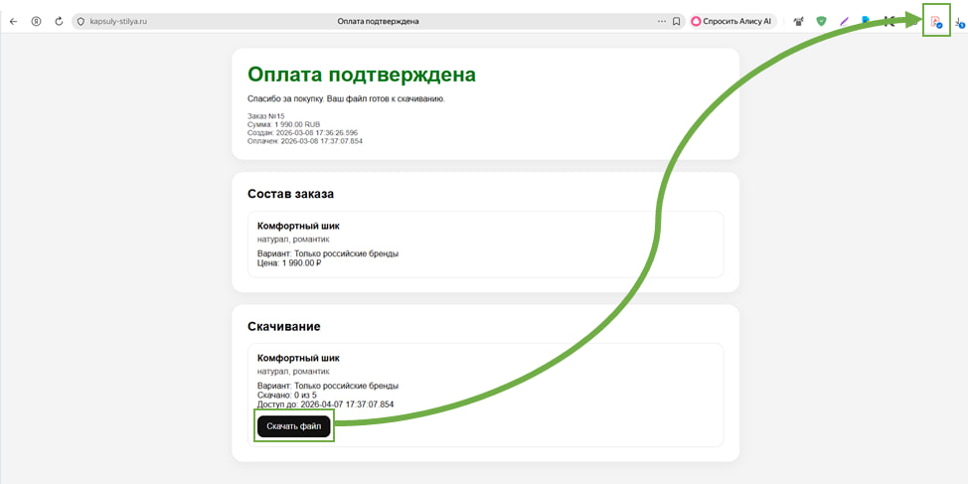Screen dimensions: 968x484
Task: Click the Заказ №15 line
Action: point(266,116)
